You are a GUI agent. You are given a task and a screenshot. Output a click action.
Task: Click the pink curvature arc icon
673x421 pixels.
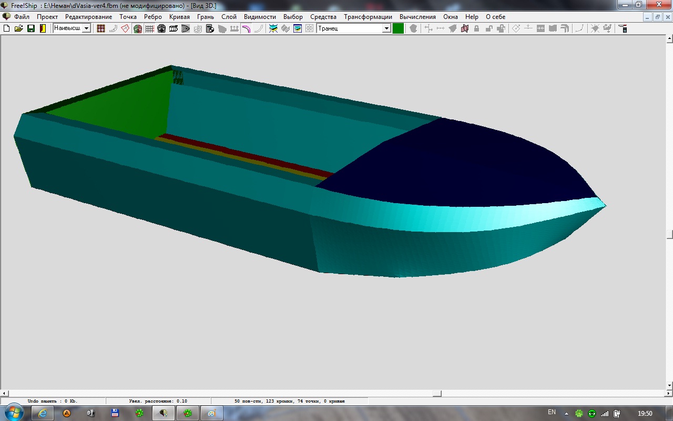[x=246, y=28]
